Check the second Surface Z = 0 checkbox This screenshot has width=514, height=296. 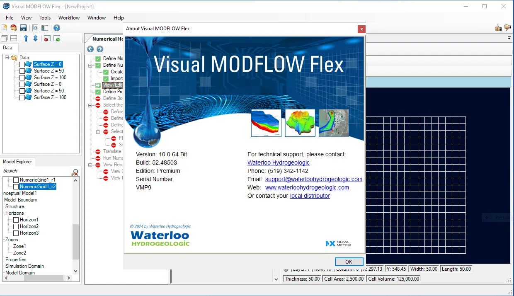coord(22,84)
